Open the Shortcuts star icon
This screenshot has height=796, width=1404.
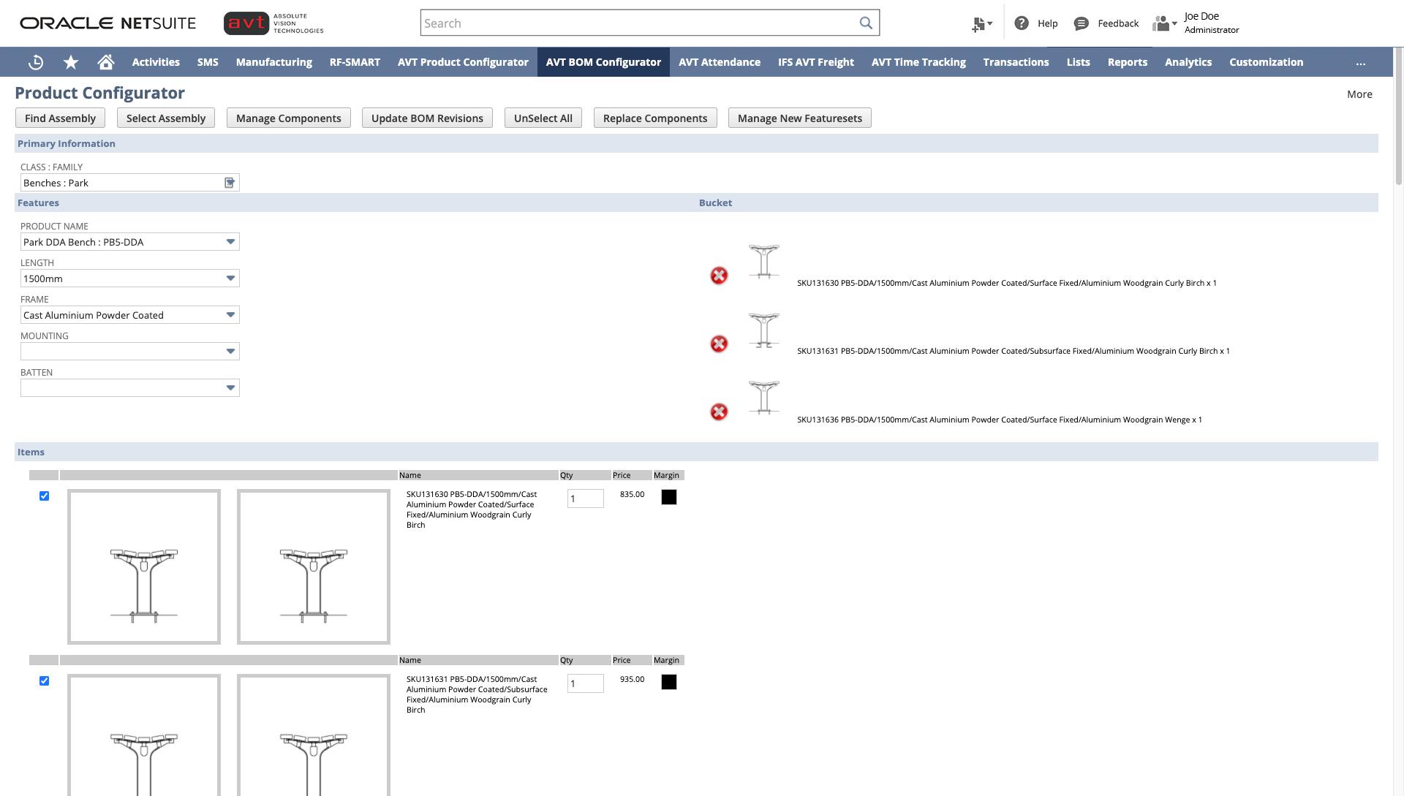(71, 63)
